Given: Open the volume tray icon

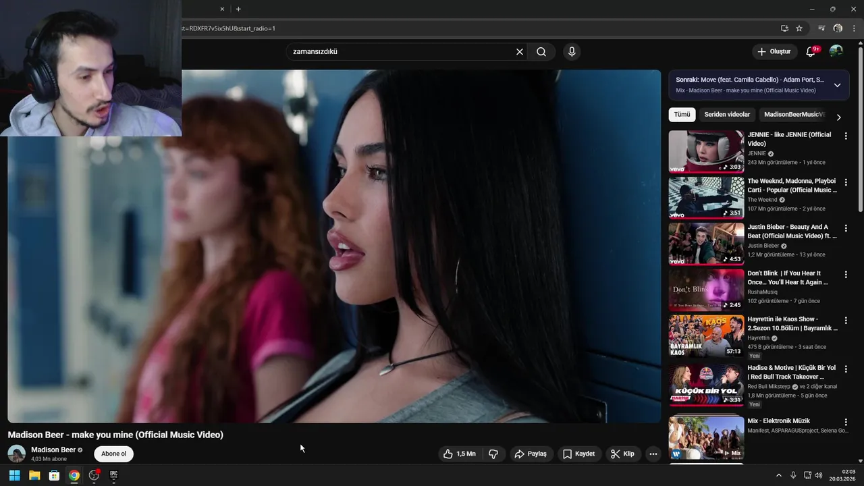Looking at the screenshot, I should coord(819,475).
